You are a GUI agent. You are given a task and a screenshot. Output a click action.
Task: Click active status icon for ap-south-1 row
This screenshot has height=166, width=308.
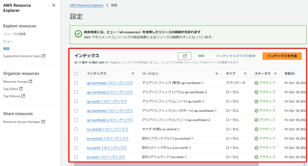pos(256,101)
